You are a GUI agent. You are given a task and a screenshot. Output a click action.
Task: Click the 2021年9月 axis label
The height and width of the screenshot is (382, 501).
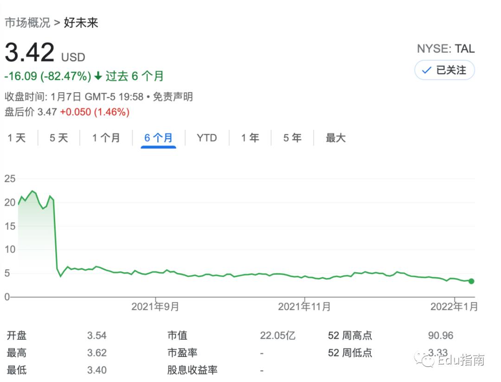155,306
